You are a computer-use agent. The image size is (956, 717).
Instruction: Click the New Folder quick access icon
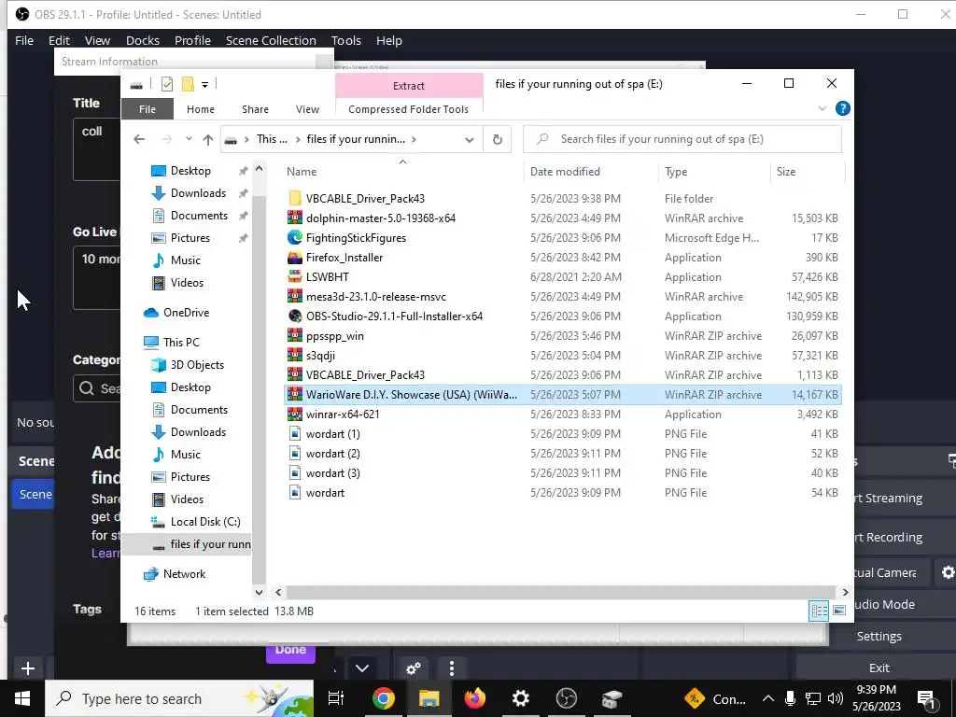(x=188, y=84)
